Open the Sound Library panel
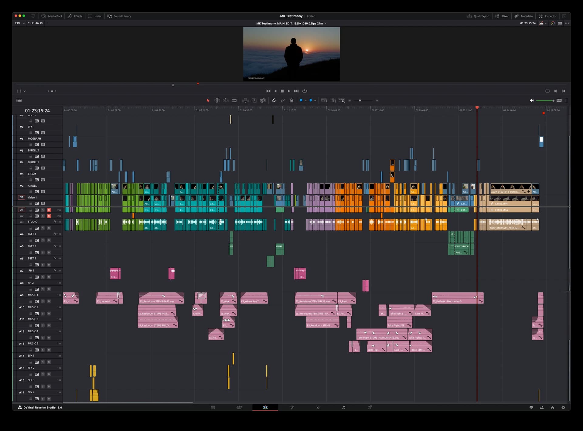The height and width of the screenshot is (431, 583). [x=119, y=16]
